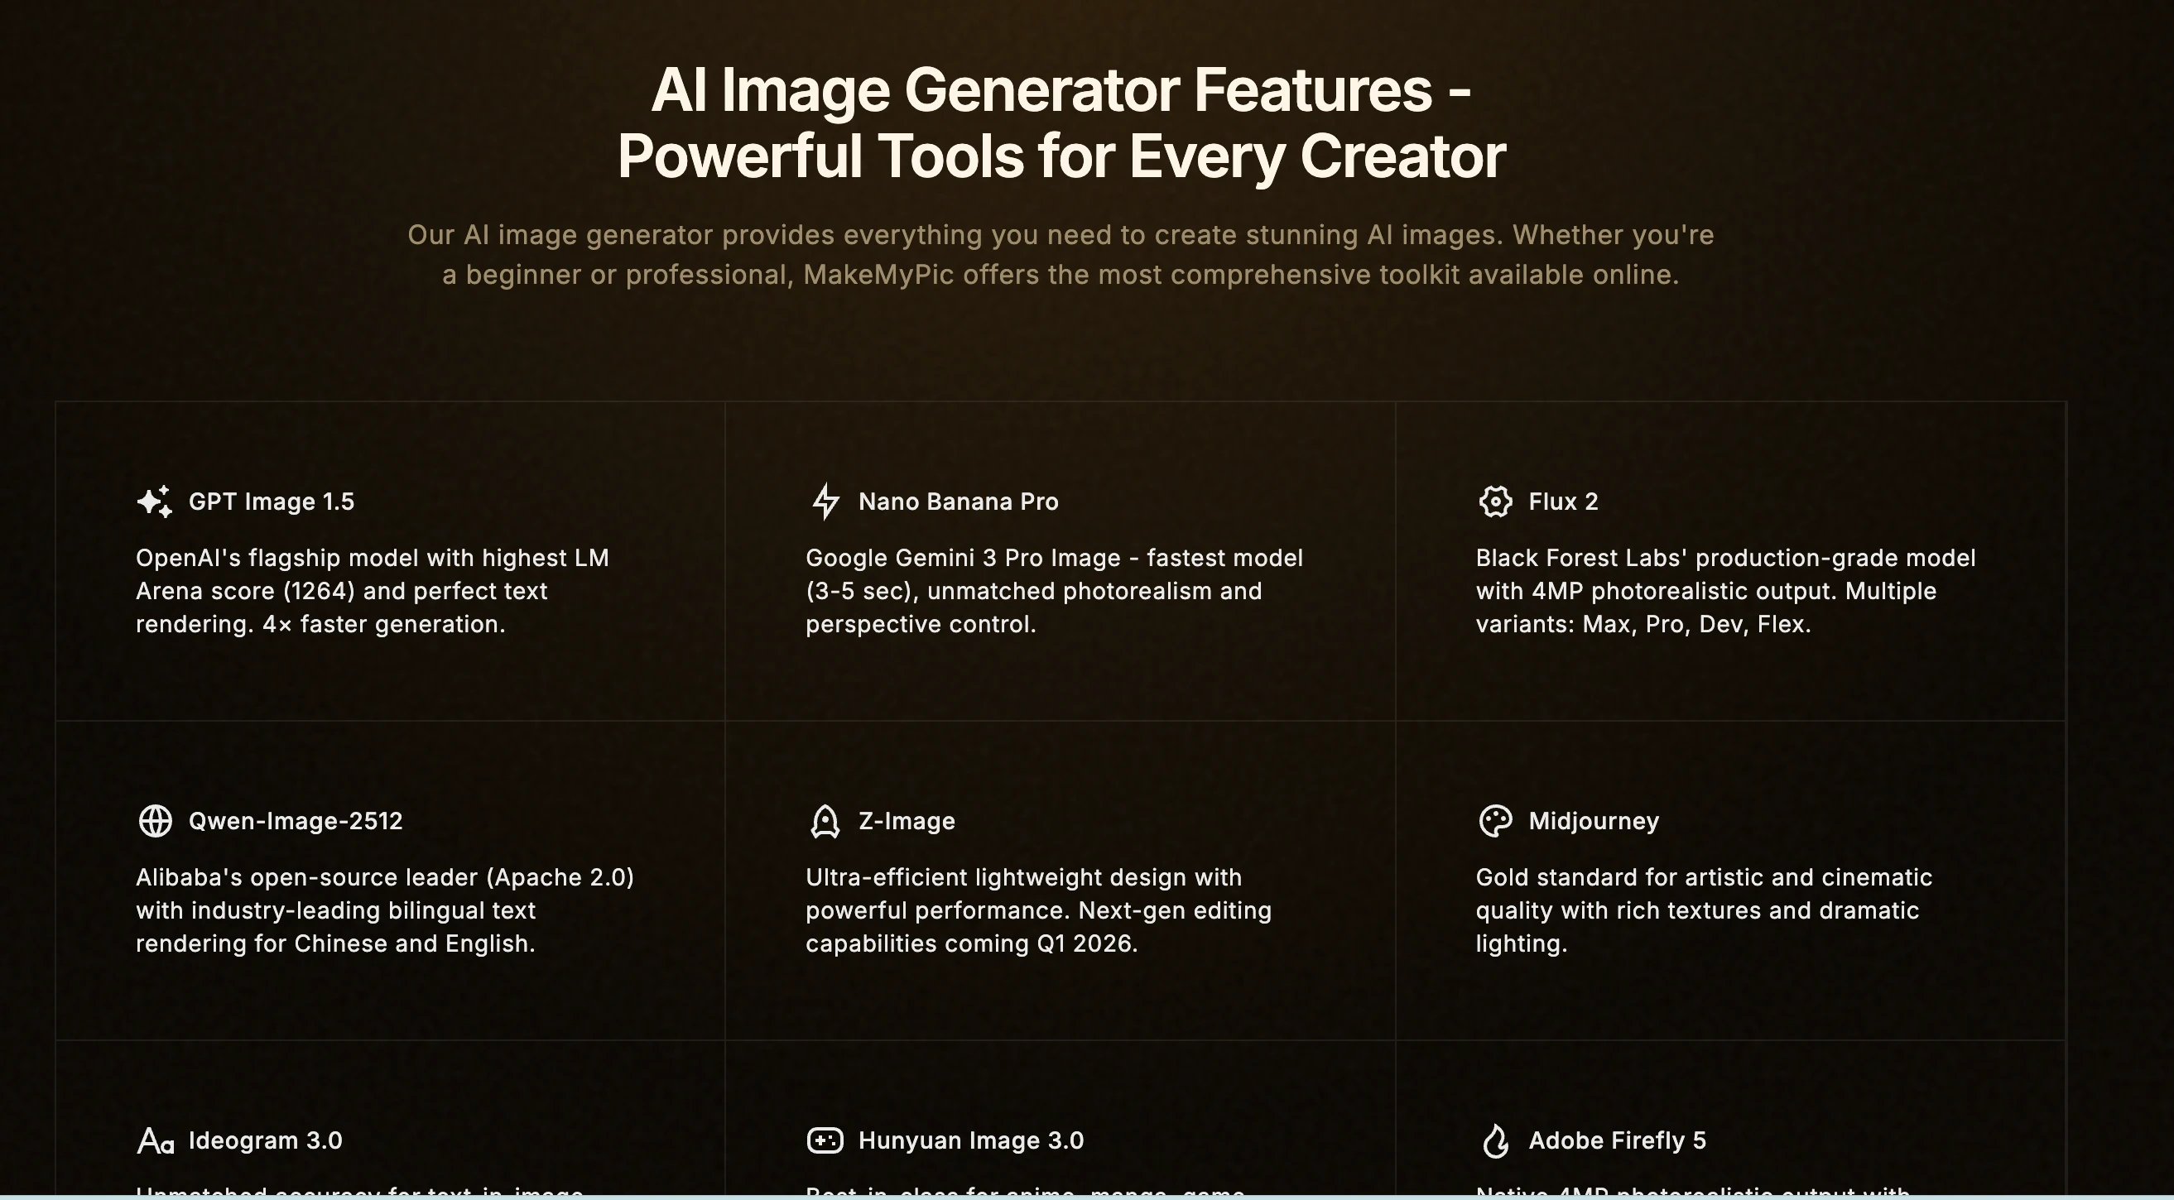Click the Midjourney "Gold standard" description text
This screenshot has height=1200, width=2174.
(1703, 910)
